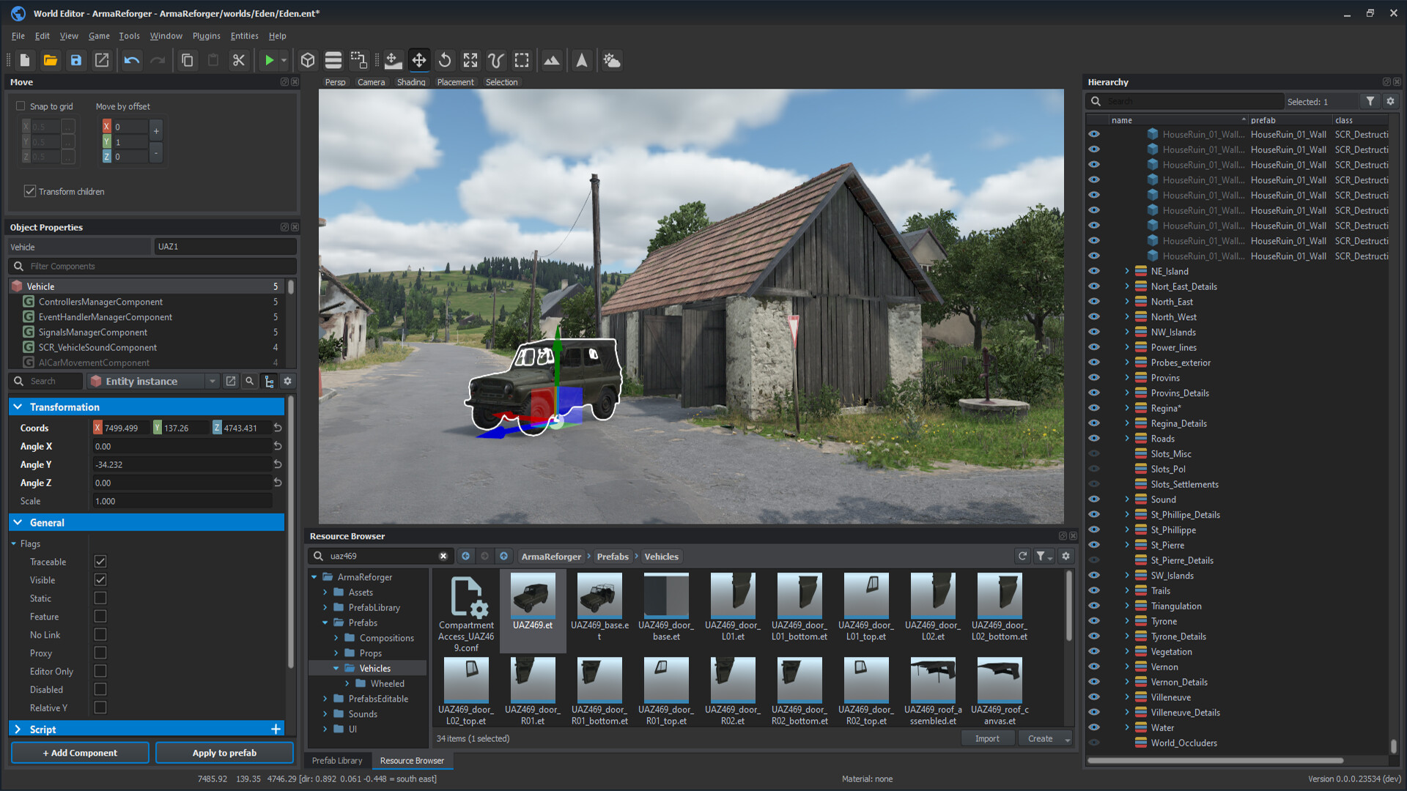Click the Run/Play game button

pos(269,60)
